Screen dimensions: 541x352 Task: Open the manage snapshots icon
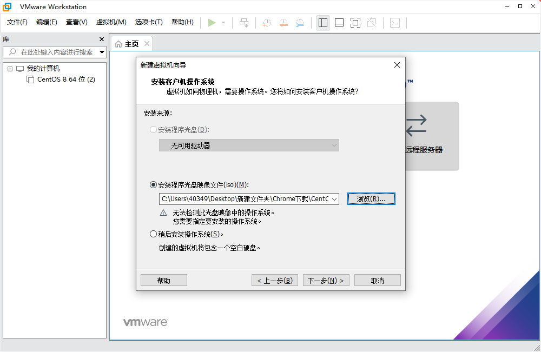(x=301, y=22)
